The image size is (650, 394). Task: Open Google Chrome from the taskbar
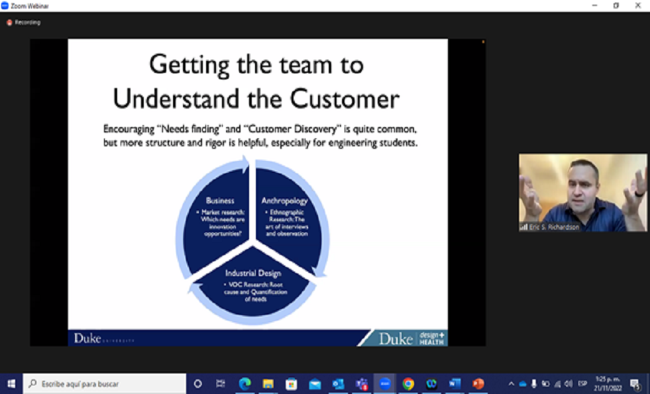[x=408, y=383]
